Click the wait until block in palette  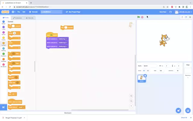tap(13, 77)
